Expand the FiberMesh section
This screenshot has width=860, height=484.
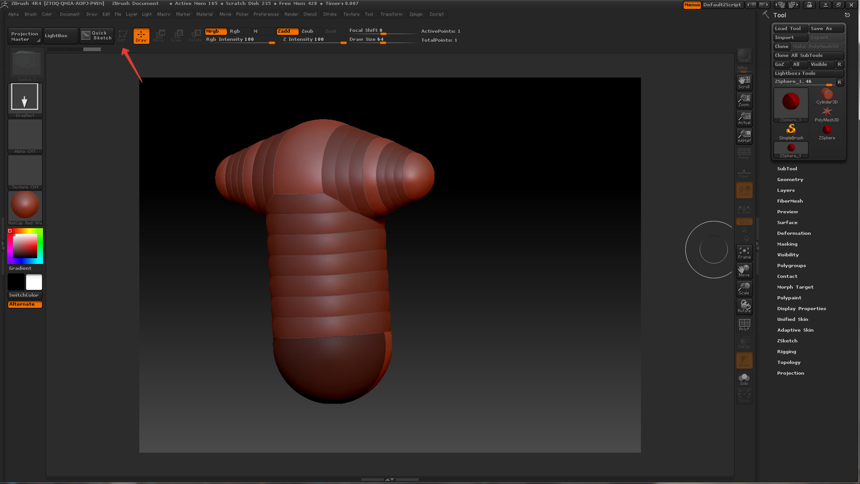[790, 201]
